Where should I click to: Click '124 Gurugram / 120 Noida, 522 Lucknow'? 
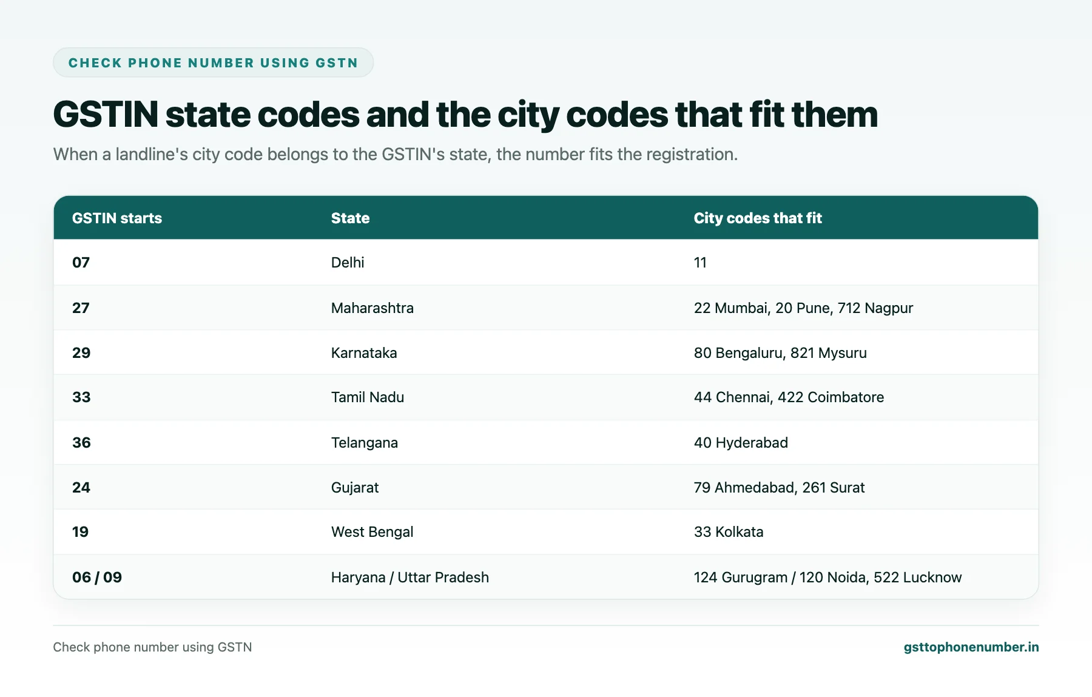click(x=827, y=577)
